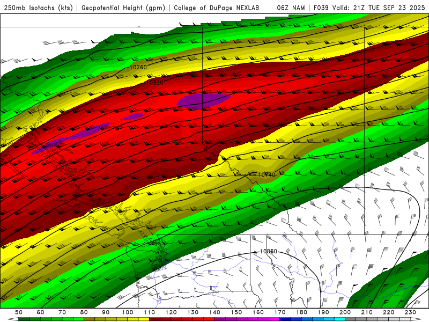The image size is (429, 322).
Task: Click the '06Z NAM' model run label
Action: point(291,8)
